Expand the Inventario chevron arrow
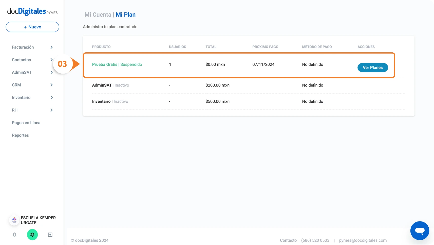The image size is (434, 245). (51, 98)
